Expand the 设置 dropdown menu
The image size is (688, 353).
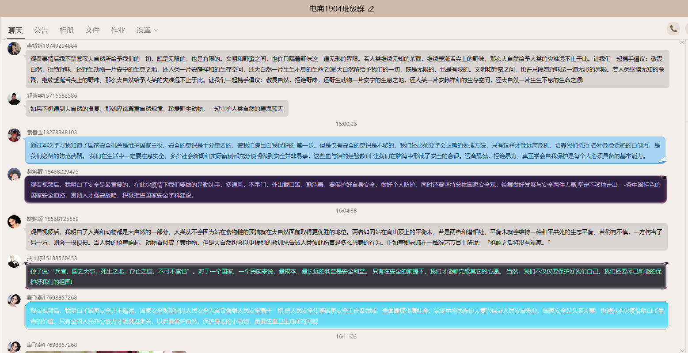[147, 30]
